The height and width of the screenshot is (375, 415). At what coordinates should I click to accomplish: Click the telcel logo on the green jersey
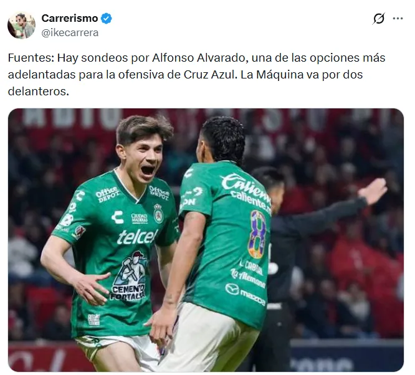tap(137, 236)
